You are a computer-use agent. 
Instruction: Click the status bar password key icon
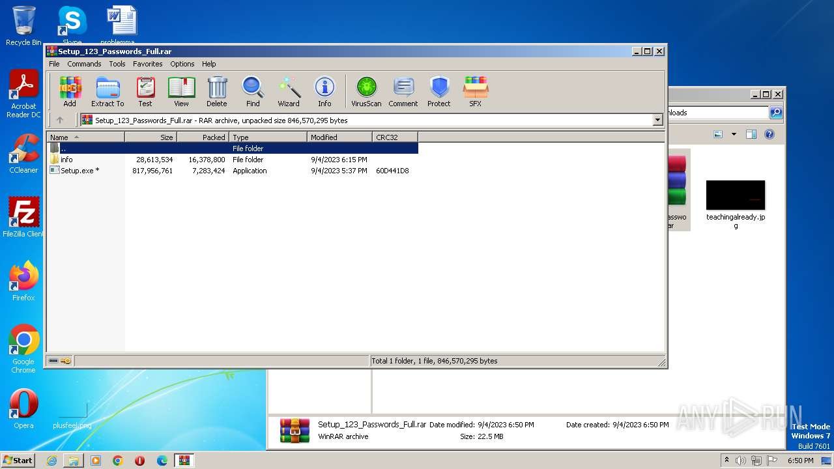[x=66, y=361]
